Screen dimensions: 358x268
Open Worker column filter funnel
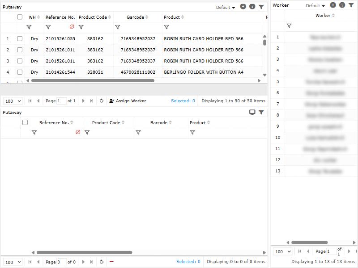pos(289,26)
